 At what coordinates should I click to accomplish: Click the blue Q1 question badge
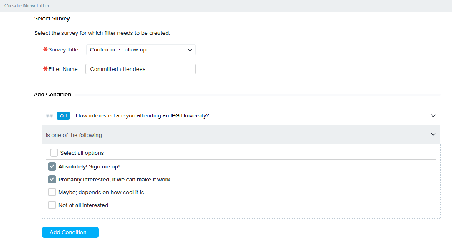click(x=63, y=116)
